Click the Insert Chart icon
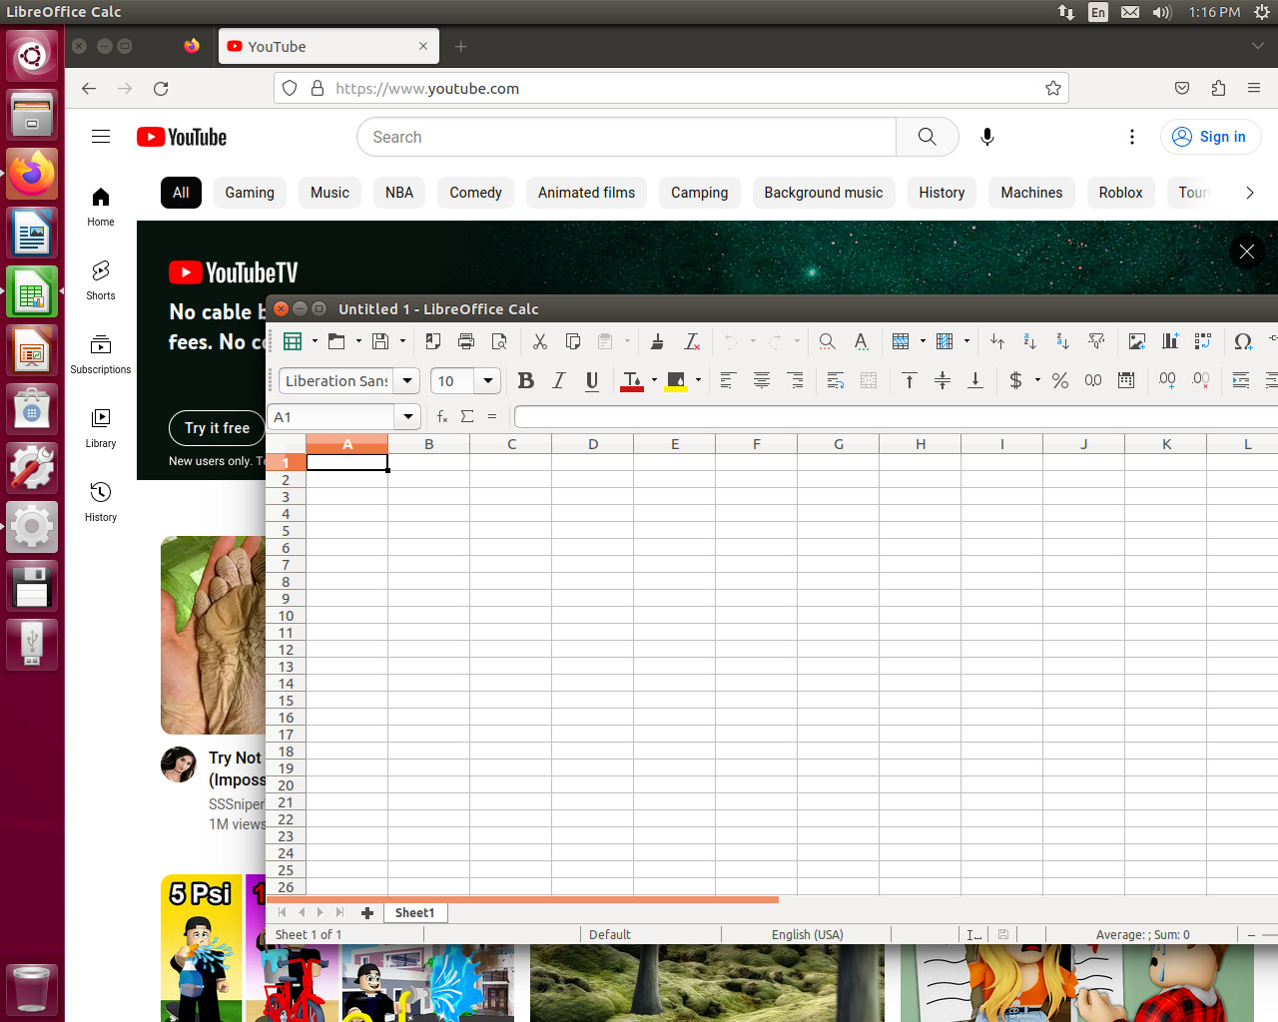 coord(1170,341)
